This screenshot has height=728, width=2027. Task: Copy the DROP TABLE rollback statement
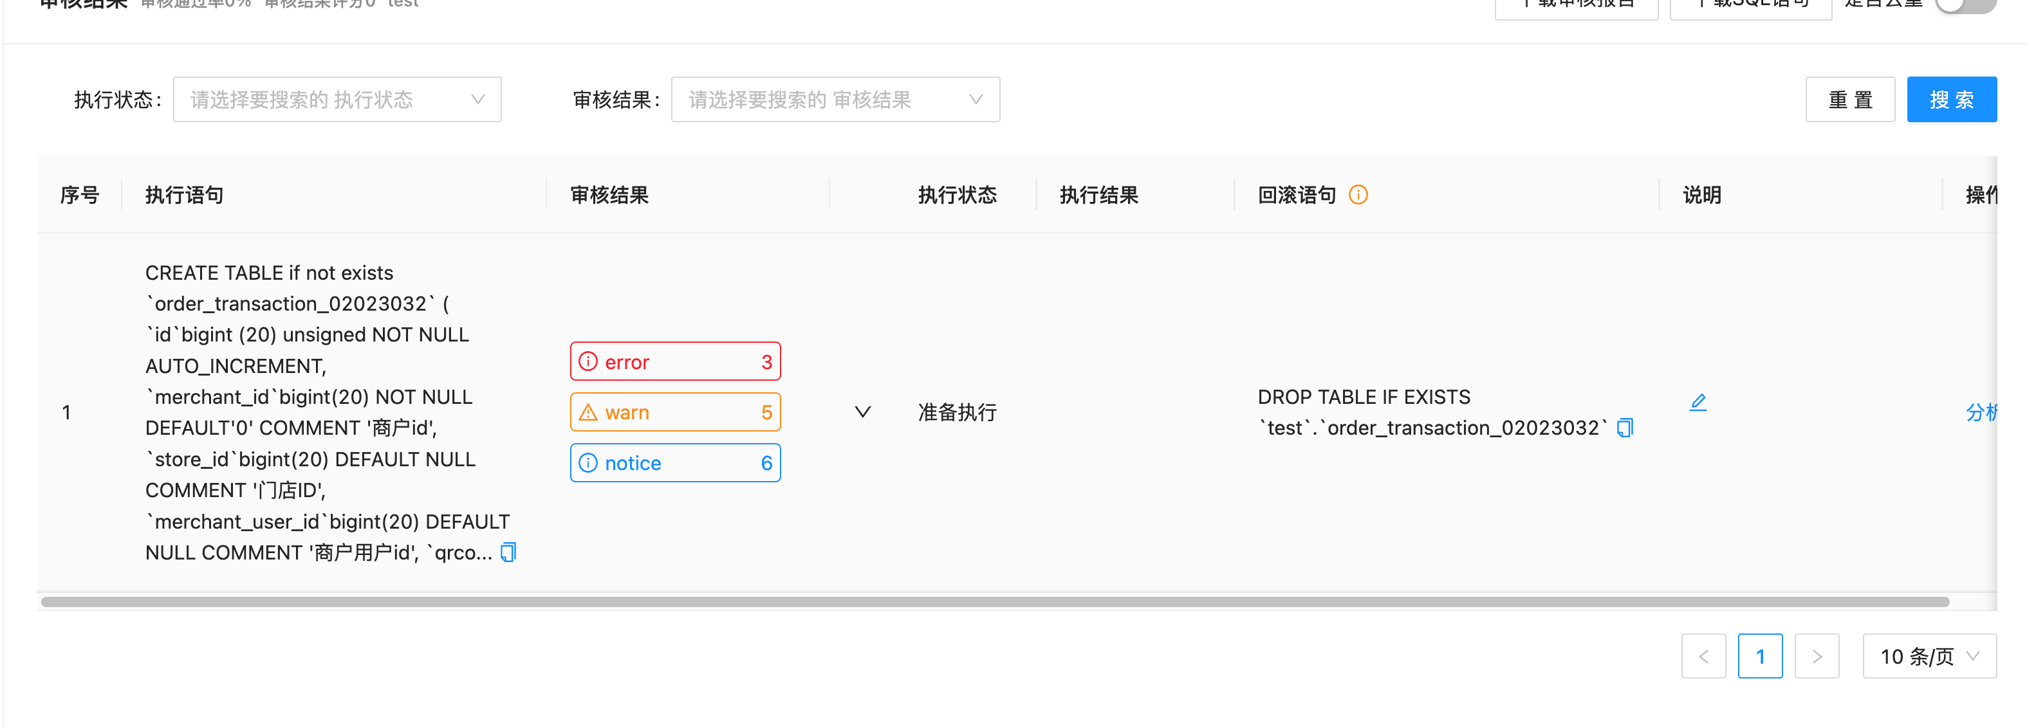1624,428
